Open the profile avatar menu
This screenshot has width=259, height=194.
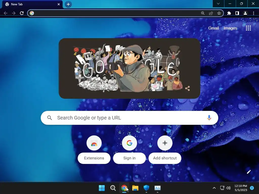pyautogui.click(x=245, y=13)
